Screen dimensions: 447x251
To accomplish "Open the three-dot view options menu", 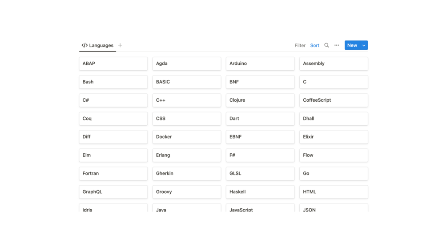I will click(x=337, y=45).
